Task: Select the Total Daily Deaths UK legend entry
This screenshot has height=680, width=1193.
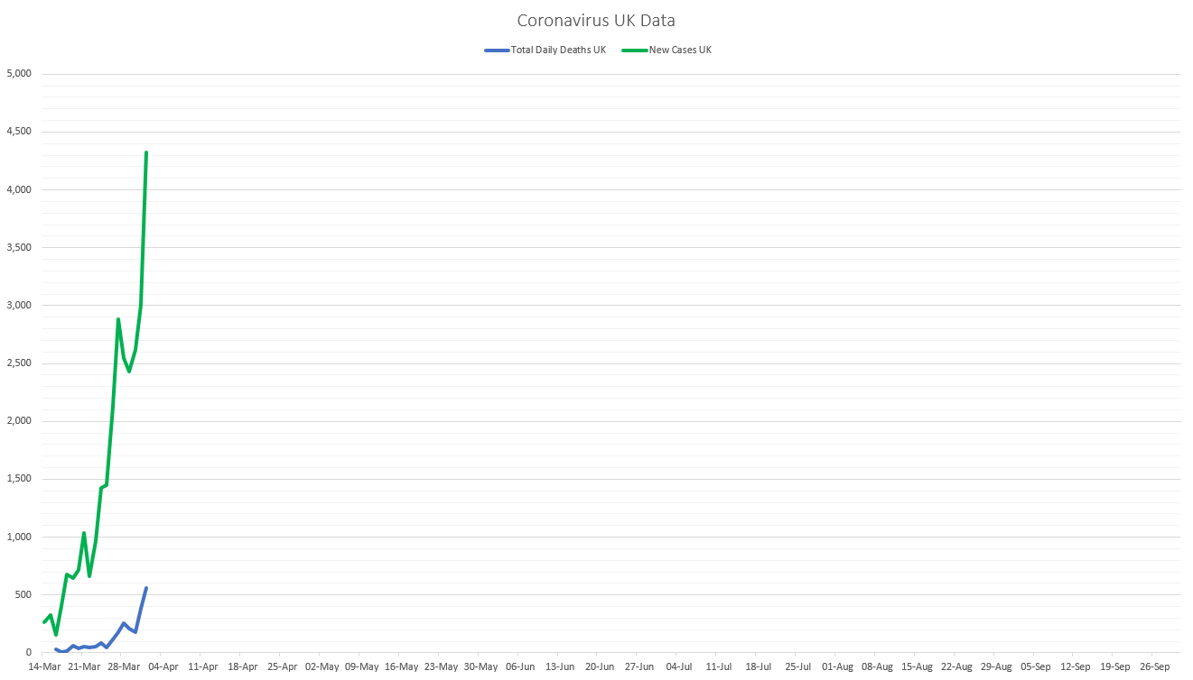Action: tap(558, 50)
